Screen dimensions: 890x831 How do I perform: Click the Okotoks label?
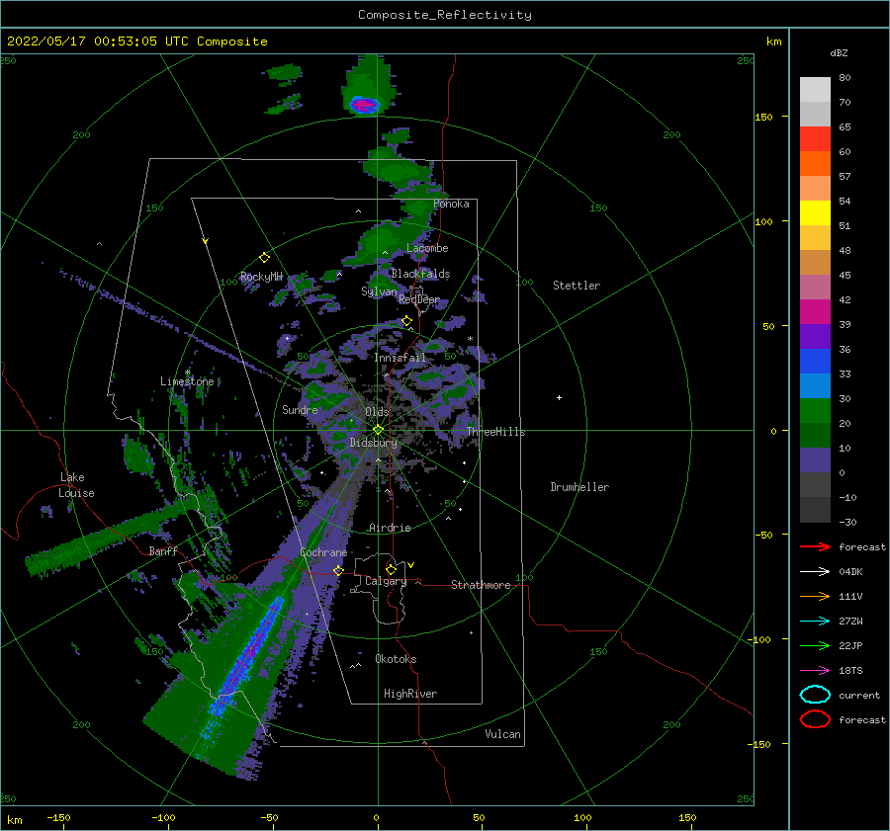pos(396,659)
